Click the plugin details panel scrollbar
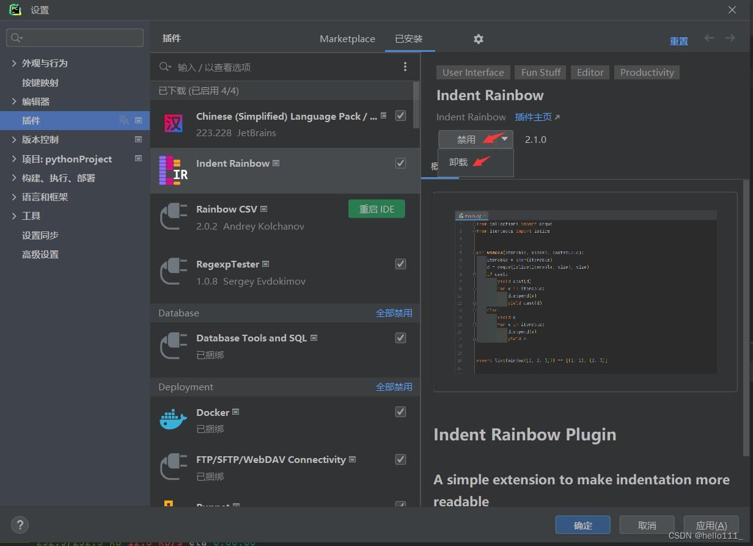Screen dimensions: 753x546 coord(746,318)
